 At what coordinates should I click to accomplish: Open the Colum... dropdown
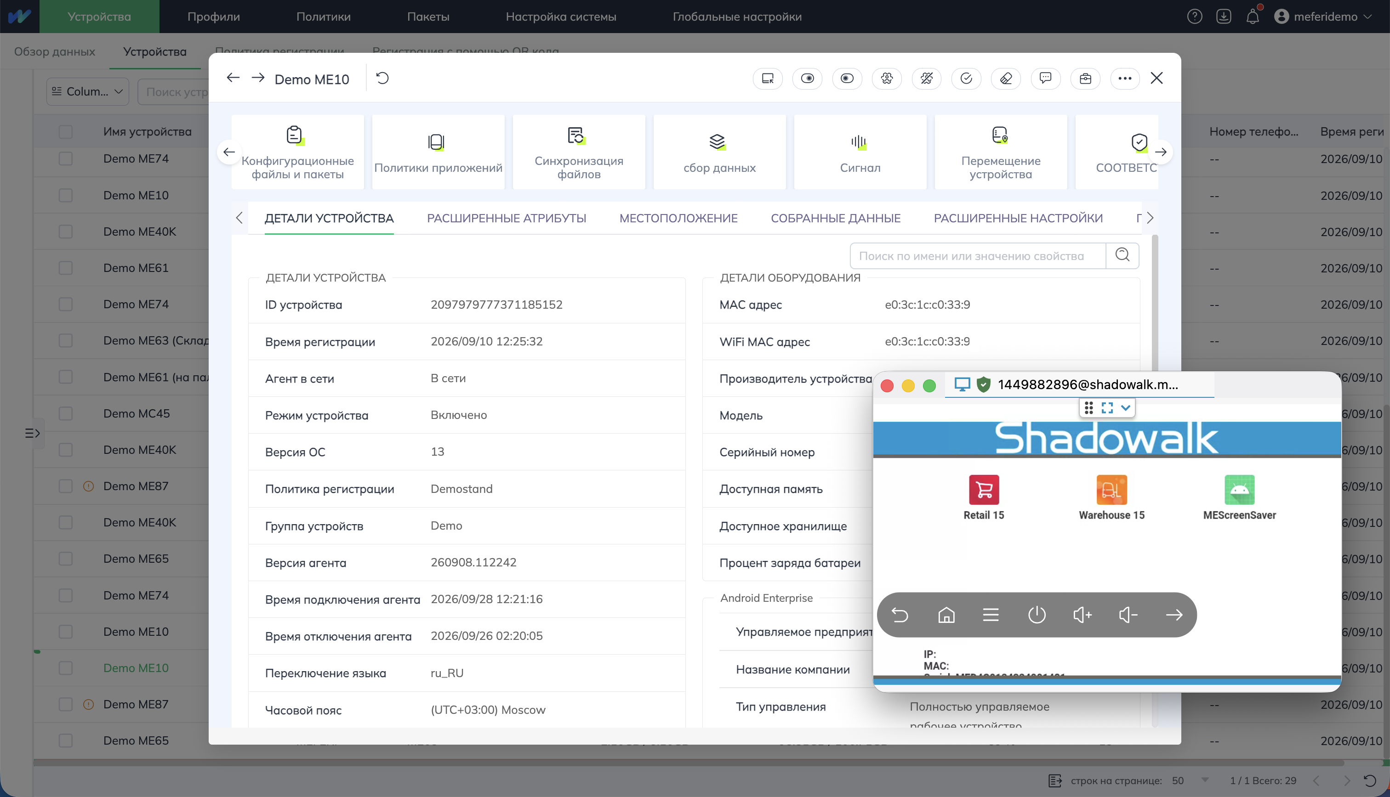[88, 91]
